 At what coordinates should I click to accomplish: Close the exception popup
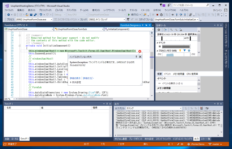[x=140, y=57]
